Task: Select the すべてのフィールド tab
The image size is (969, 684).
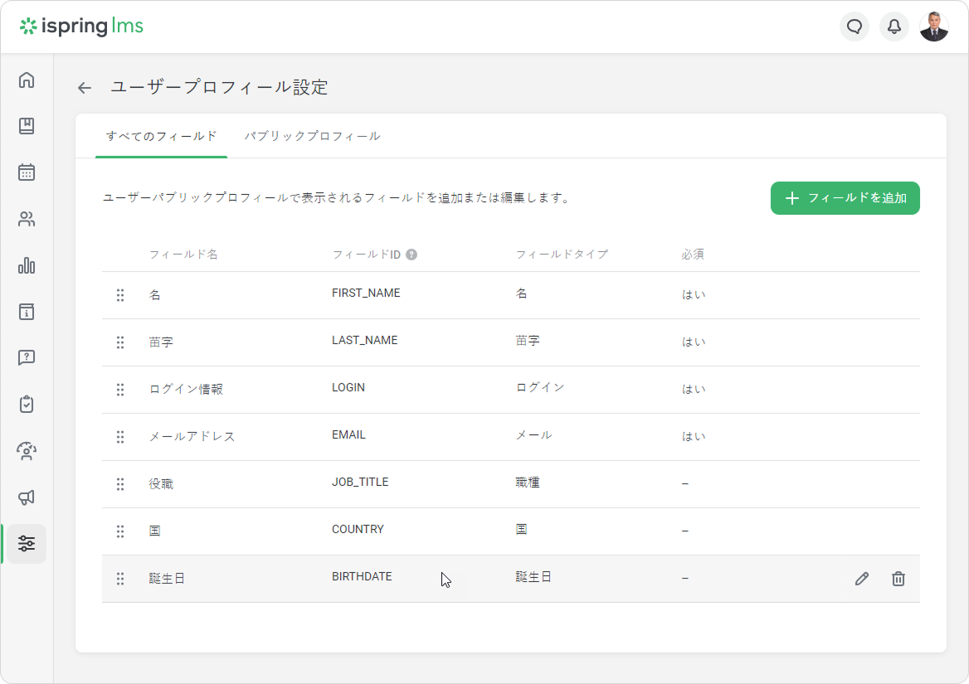Action: 162,136
